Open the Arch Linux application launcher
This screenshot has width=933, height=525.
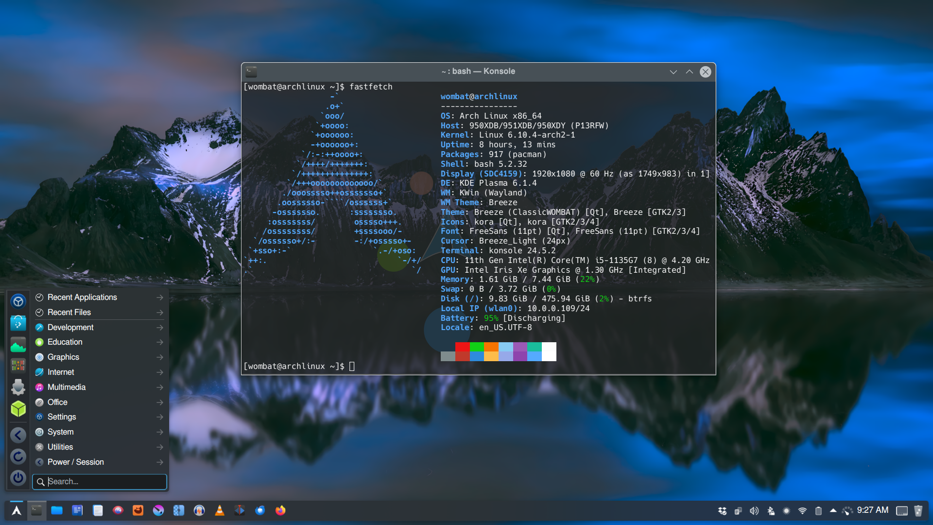coord(17,510)
